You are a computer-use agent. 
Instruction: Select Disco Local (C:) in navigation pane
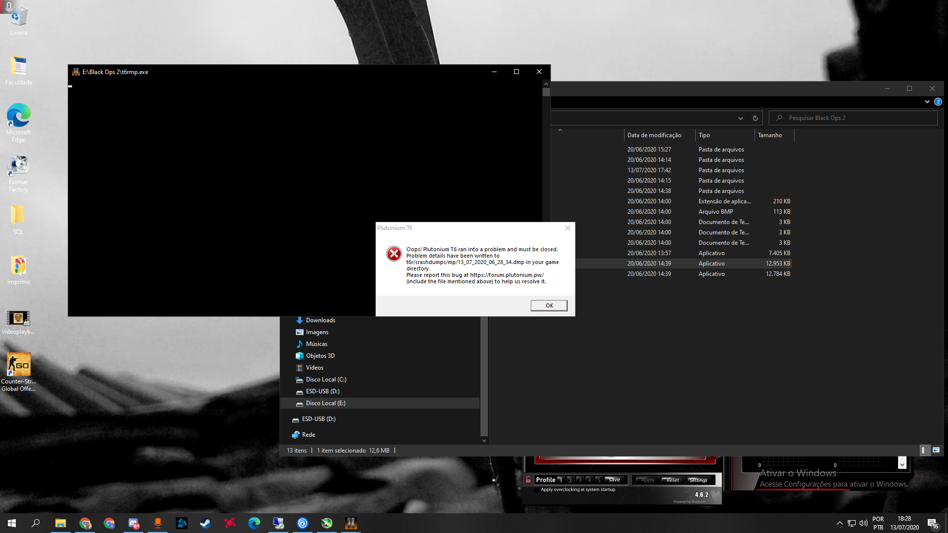tap(326, 380)
